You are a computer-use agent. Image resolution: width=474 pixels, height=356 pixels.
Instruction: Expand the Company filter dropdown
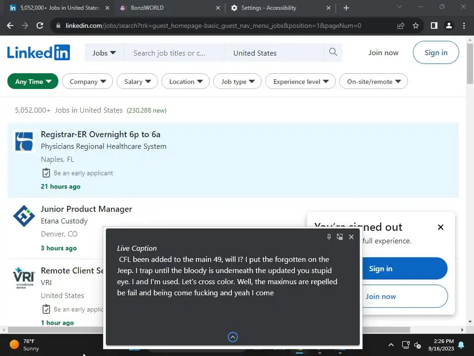[87, 81]
